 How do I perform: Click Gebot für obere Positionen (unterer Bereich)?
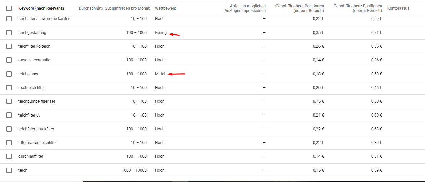tap(300, 8)
